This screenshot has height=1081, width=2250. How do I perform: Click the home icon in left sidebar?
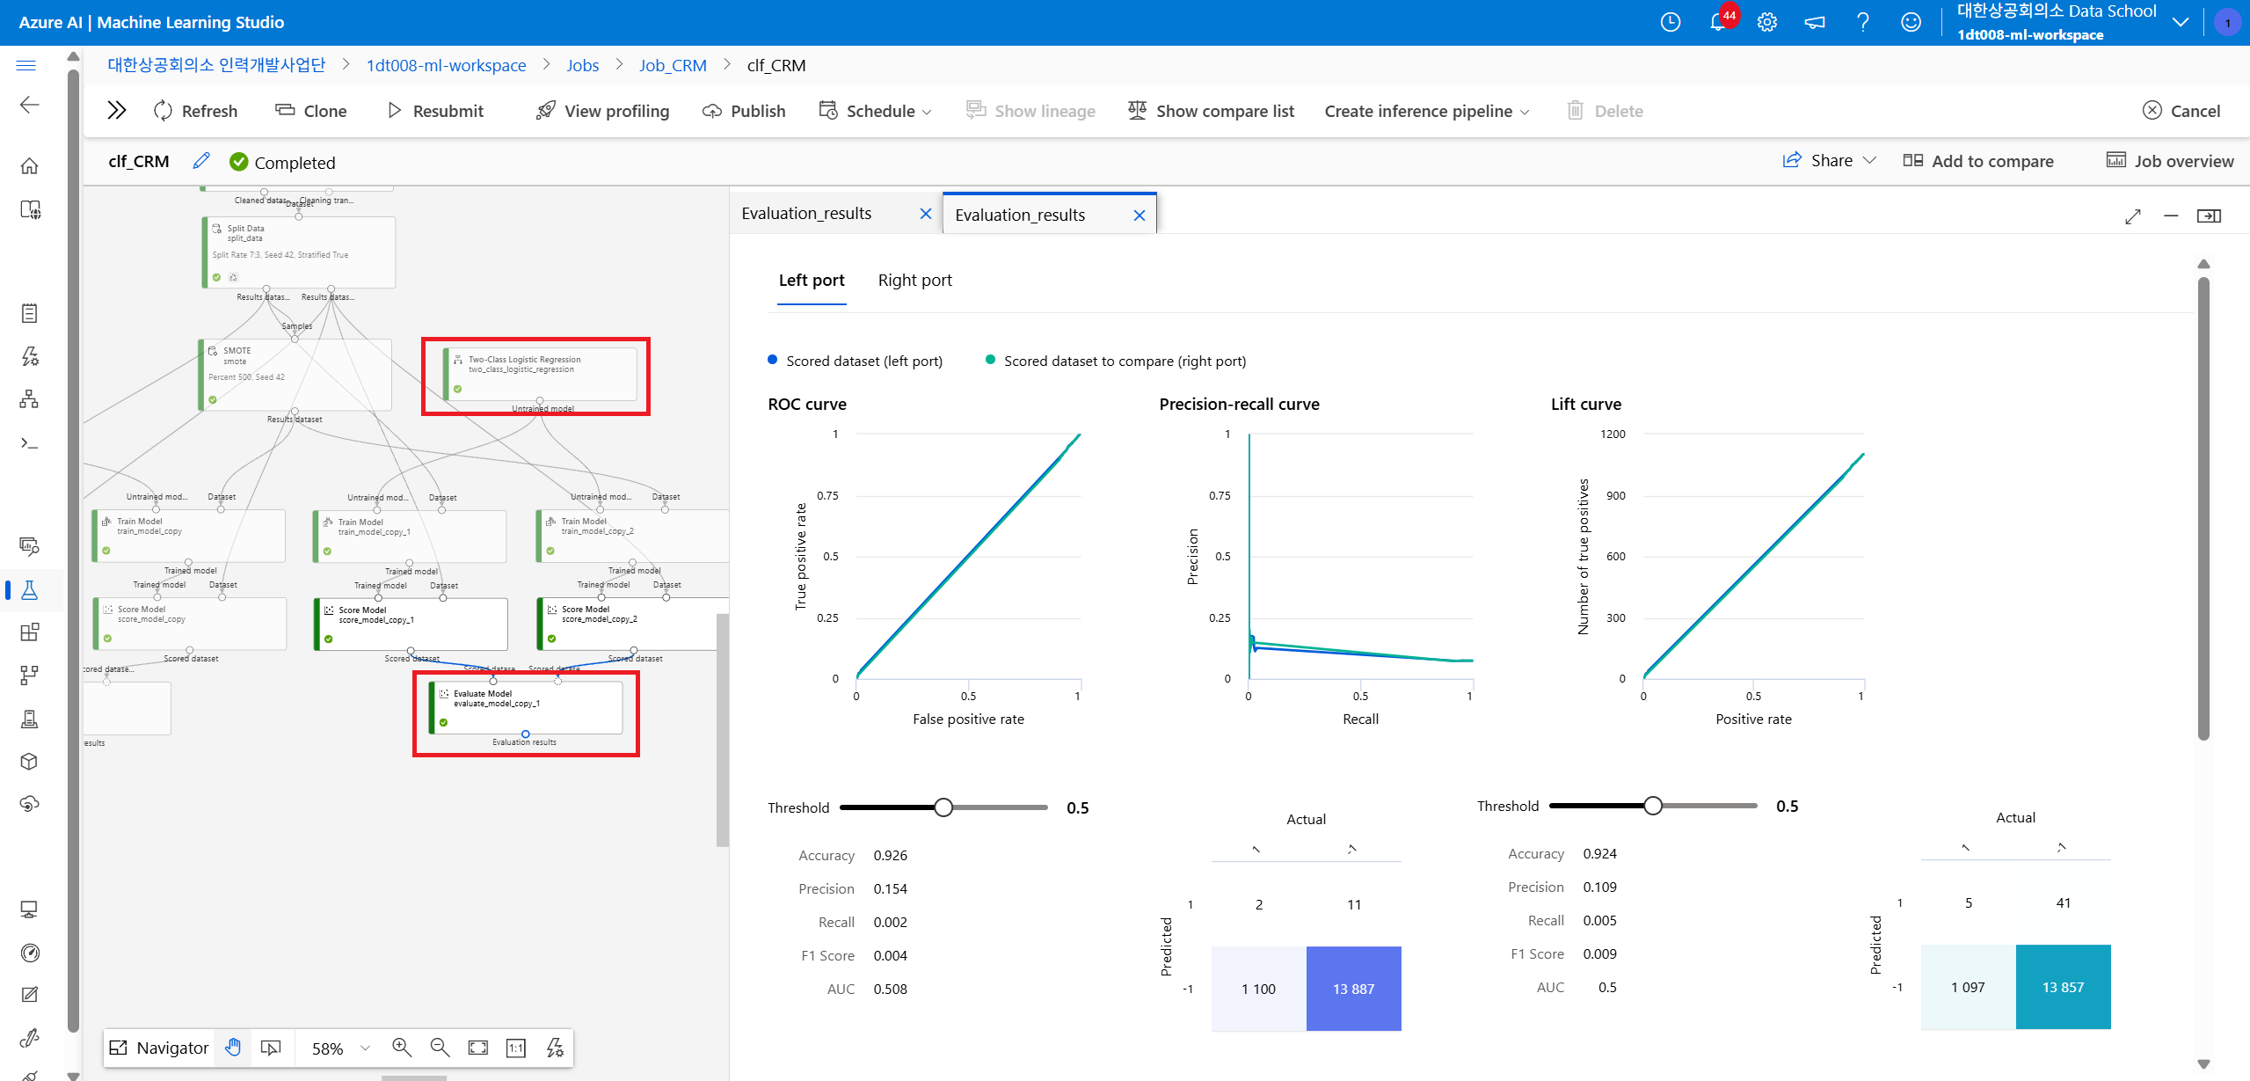tap(29, 165)
